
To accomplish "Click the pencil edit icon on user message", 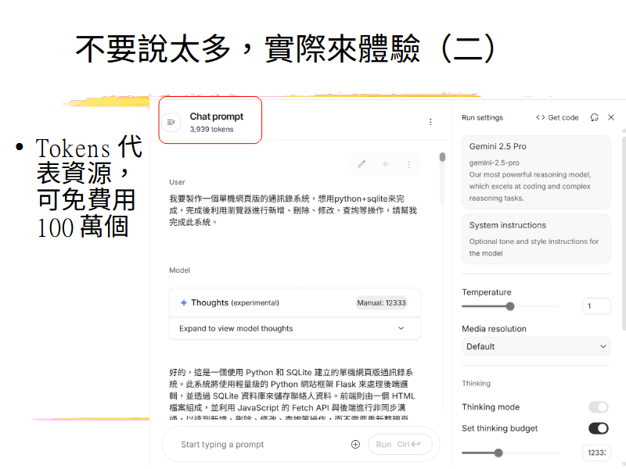I will coord(362,164).
